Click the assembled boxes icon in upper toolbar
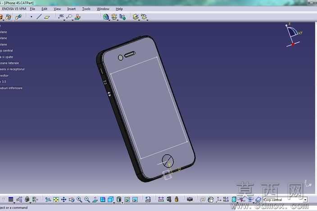317x211 pixels. [9, 17]
